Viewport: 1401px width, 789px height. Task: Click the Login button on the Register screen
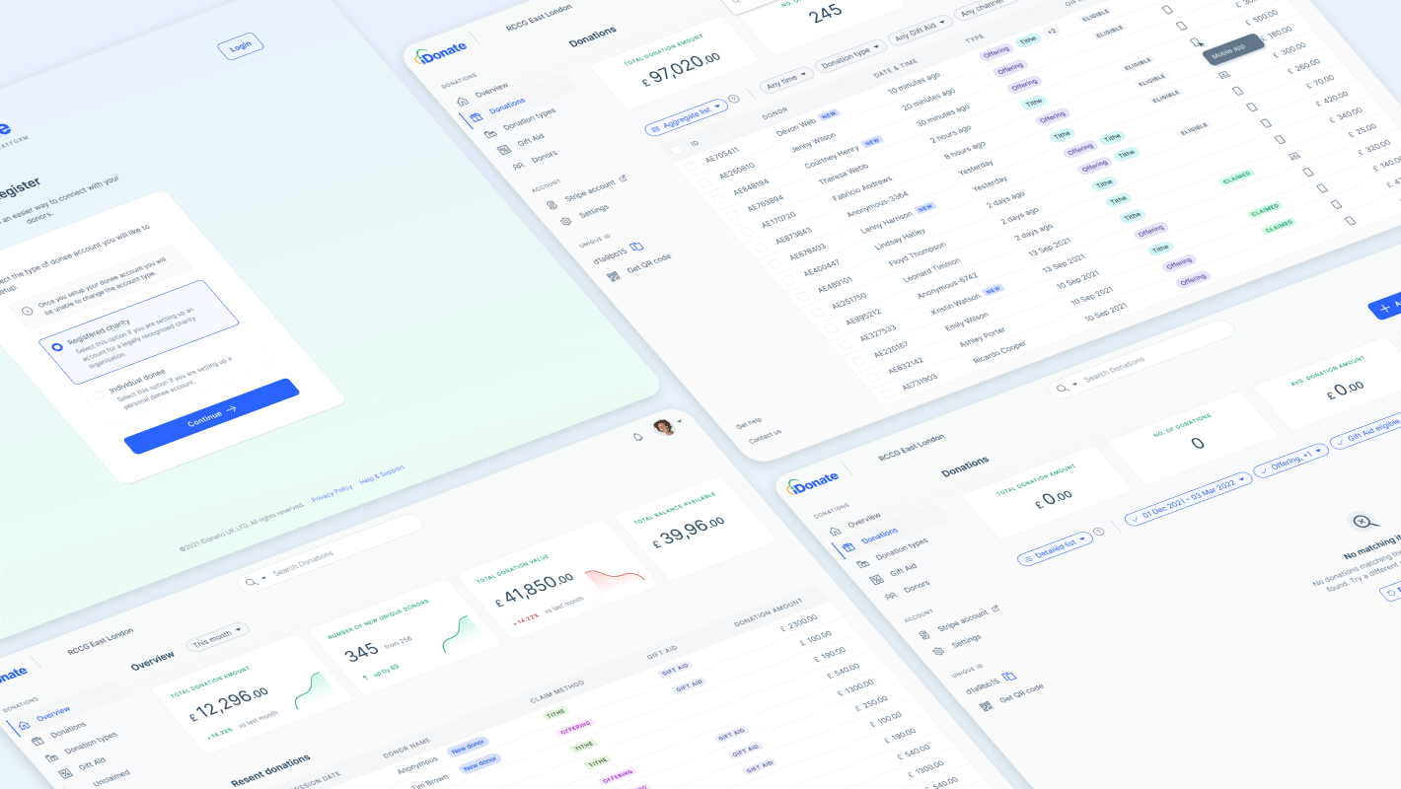click(x=241, y=46)
